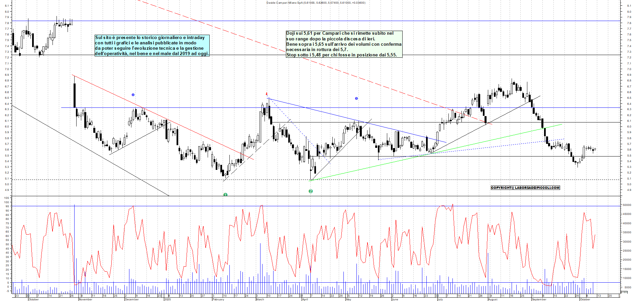Click the green circle marker numbered 1

[225, 195]
